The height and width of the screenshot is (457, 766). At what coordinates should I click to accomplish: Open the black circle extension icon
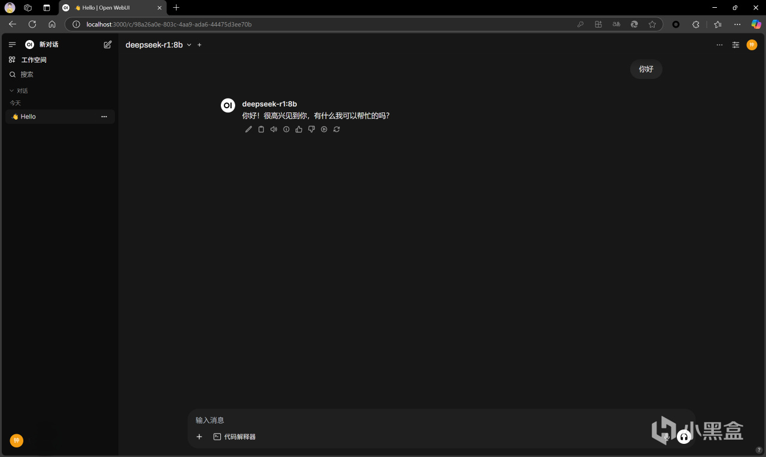(x=676, y=25)
